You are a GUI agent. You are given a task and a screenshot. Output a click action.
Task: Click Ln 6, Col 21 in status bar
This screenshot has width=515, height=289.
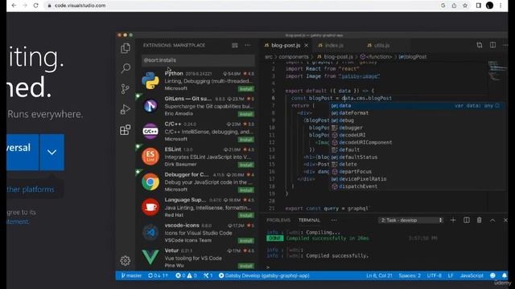coord(379,275)
